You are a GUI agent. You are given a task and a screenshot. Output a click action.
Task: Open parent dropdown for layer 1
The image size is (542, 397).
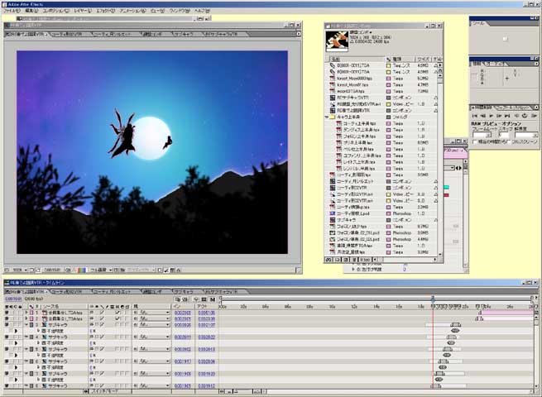tap(153, 313)
